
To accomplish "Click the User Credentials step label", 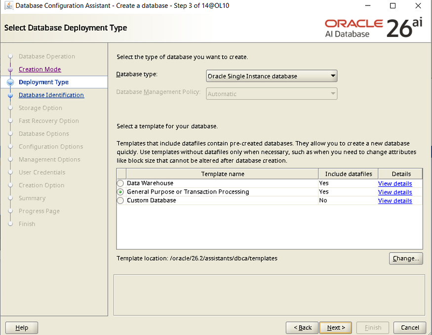I will point(42,172).
